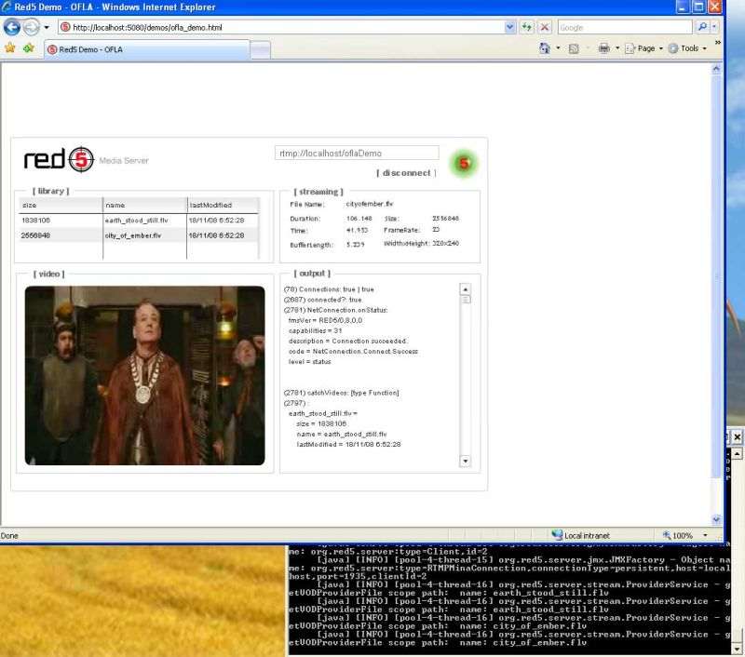Select city_of_ember.flv in the library

[x=133, y=235]
